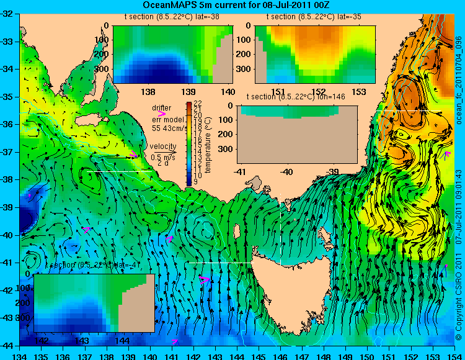Click the 300 depth label of lat=-38 section
Viewport: 465px width, 360px height.
coord(102,69)
